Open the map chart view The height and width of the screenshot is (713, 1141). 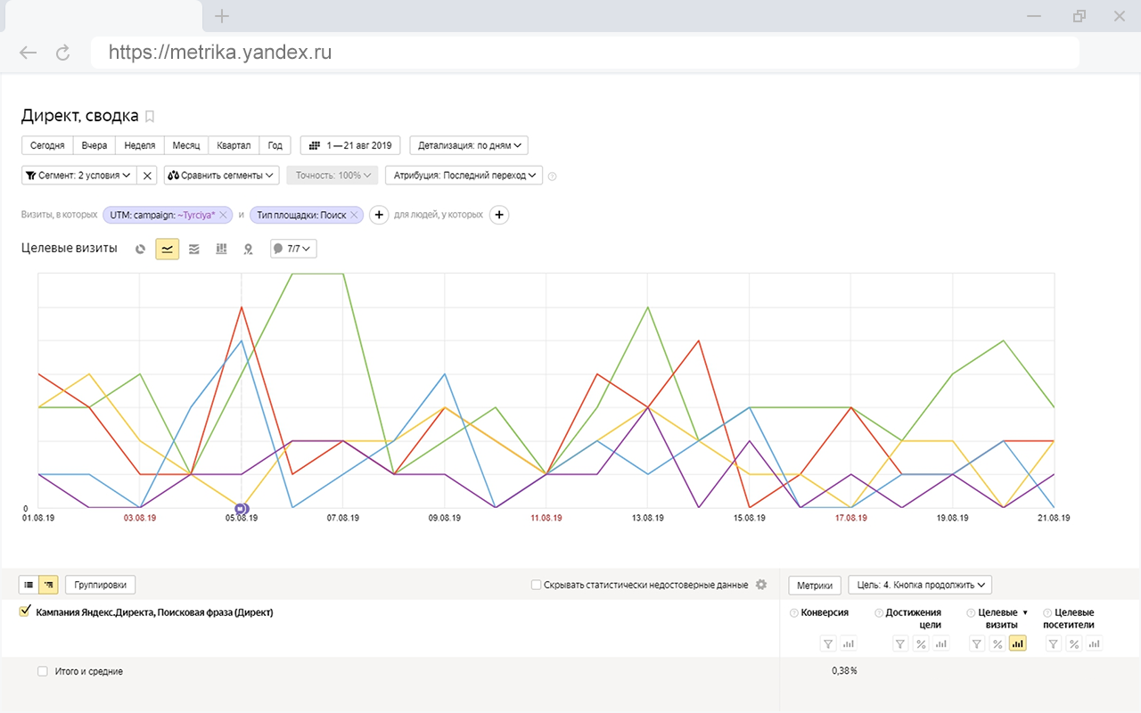(248, 249)
